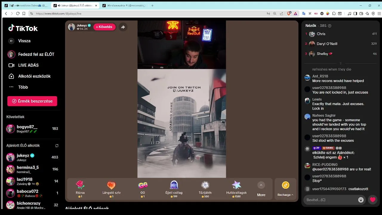Open the translate extension icon
Screen dimensions: 382x215
click(304, 13)
